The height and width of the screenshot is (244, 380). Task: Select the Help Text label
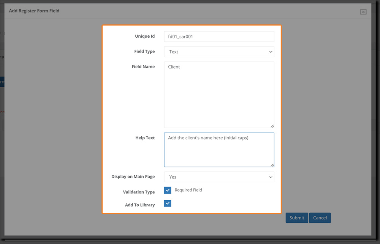(x=145, y=138)
